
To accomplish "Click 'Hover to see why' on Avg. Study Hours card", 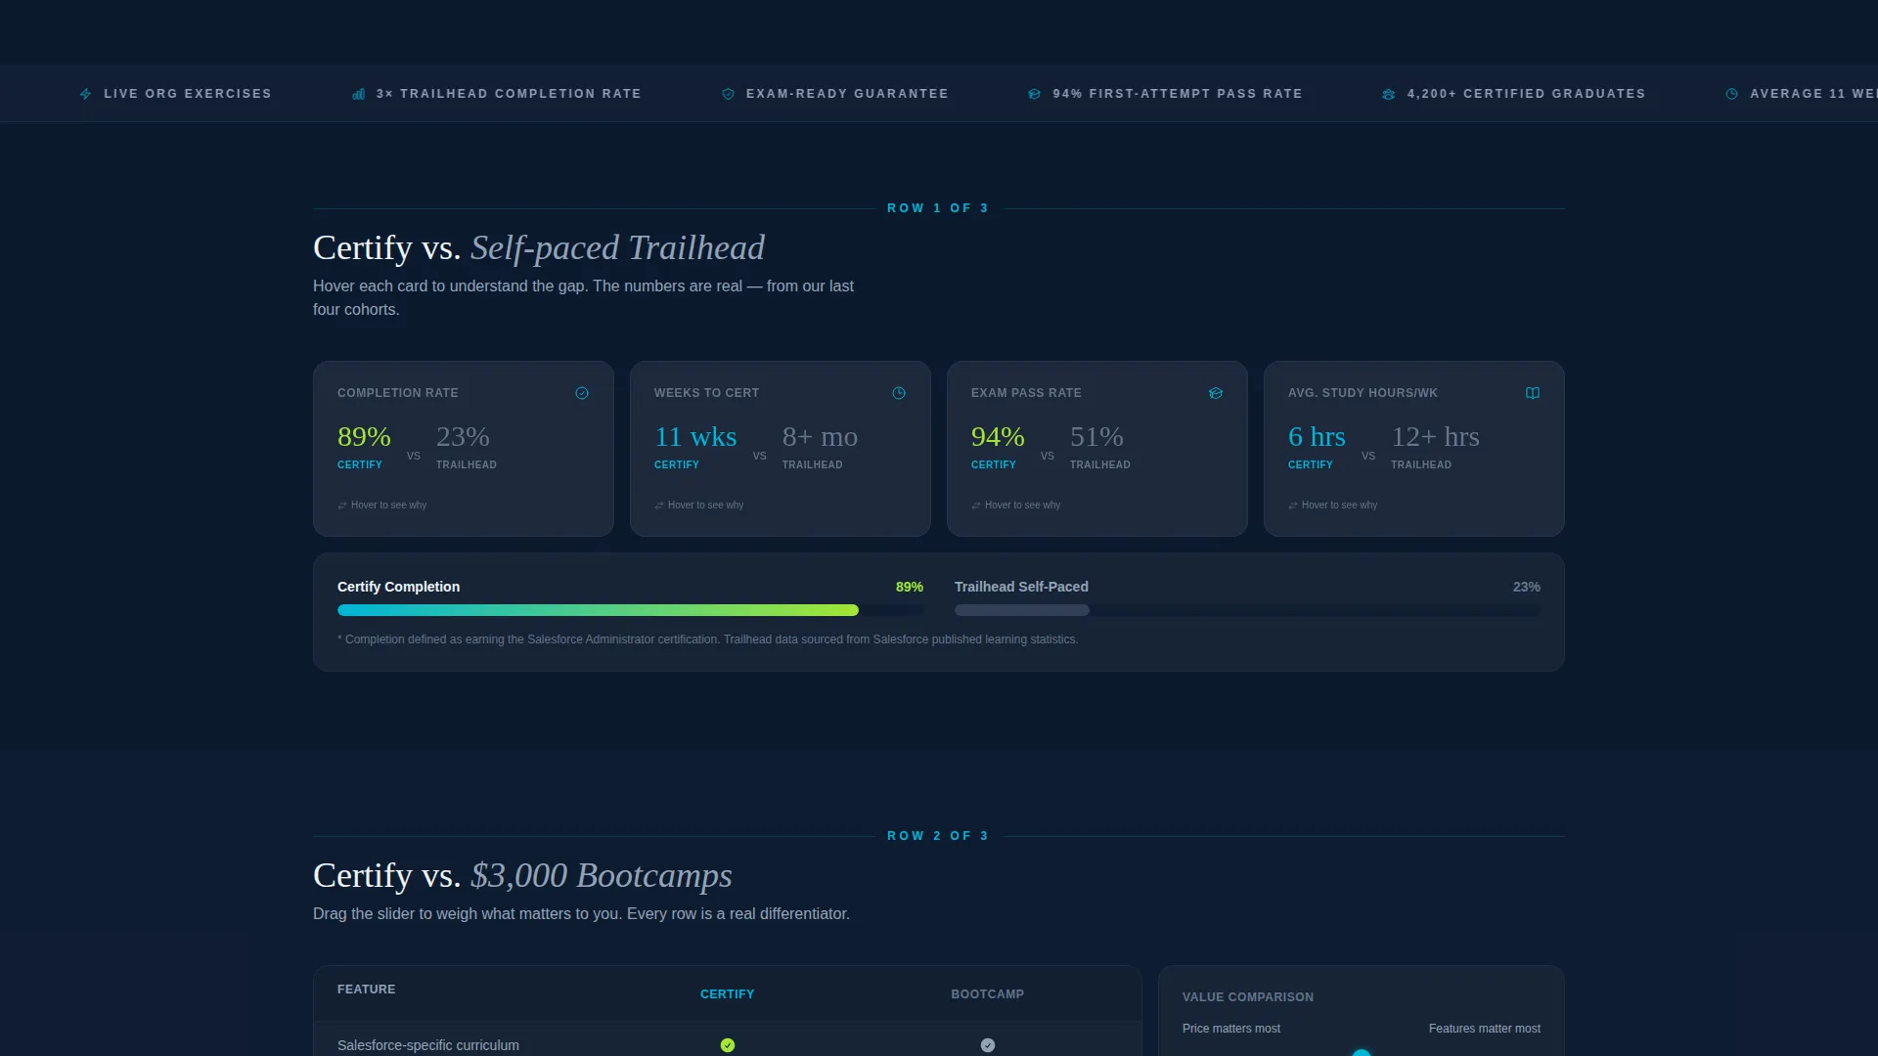I will [x=1339, y=506].
